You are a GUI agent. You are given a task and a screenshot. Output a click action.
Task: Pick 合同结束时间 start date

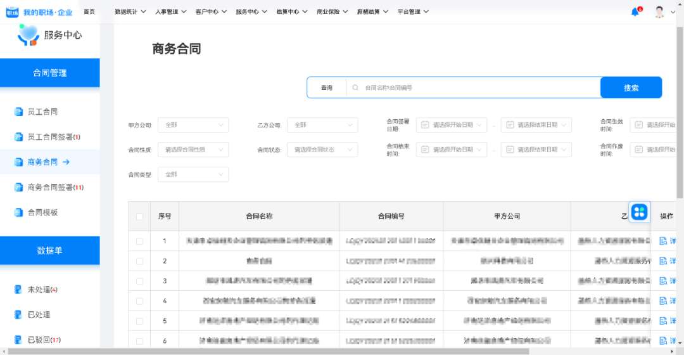[452, 150]
